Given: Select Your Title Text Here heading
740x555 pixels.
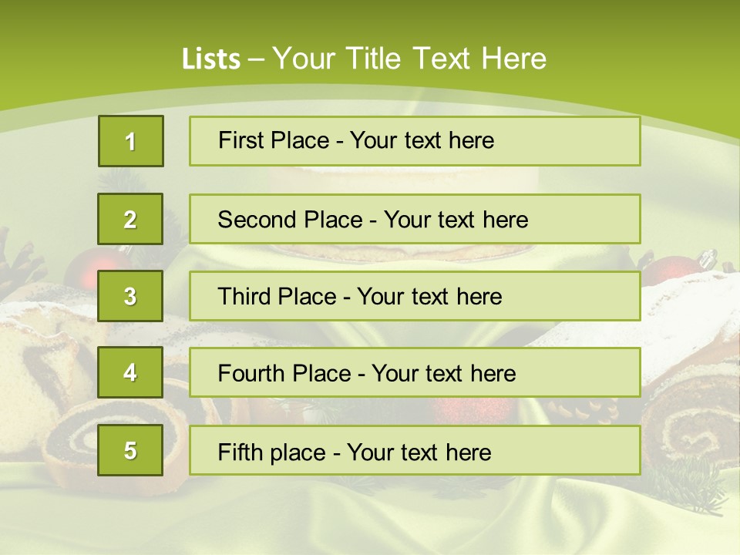Looking at the screenshot, I should tap(409, 59).
